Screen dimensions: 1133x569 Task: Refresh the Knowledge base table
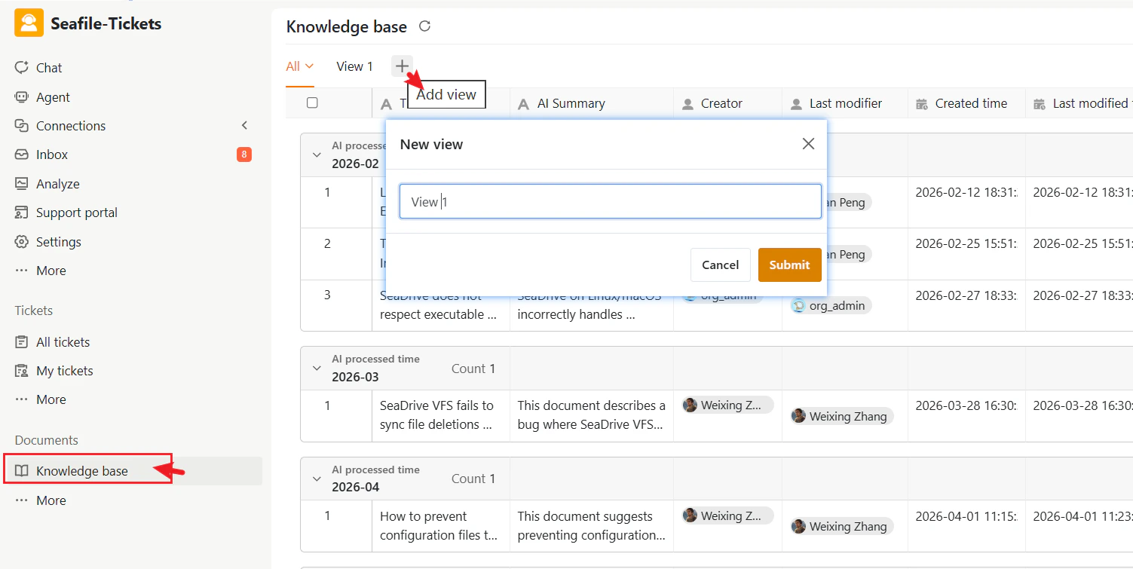pos(424,26)
